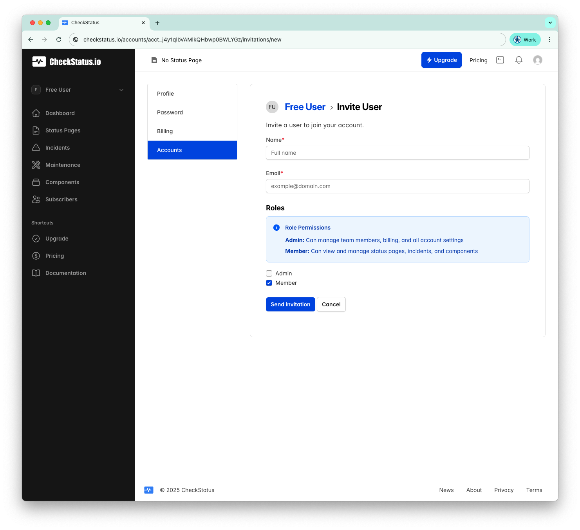This screenshot has height=530, width=580.
Task: Click the CheckStatus.io logo
Action: coord(67,62)
